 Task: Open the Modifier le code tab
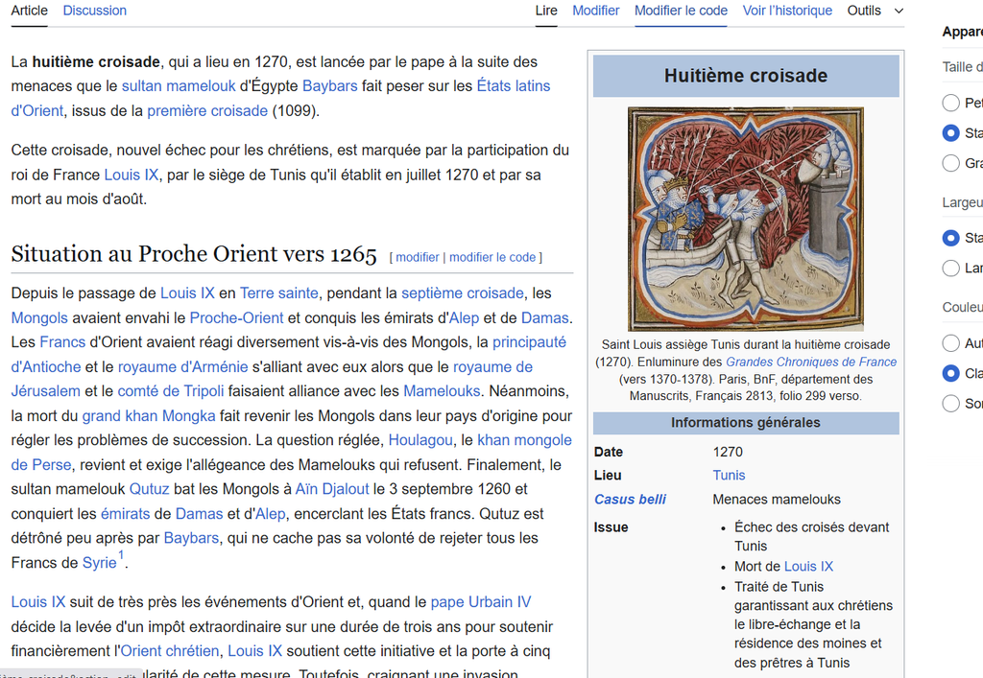(x=681, y=11)
